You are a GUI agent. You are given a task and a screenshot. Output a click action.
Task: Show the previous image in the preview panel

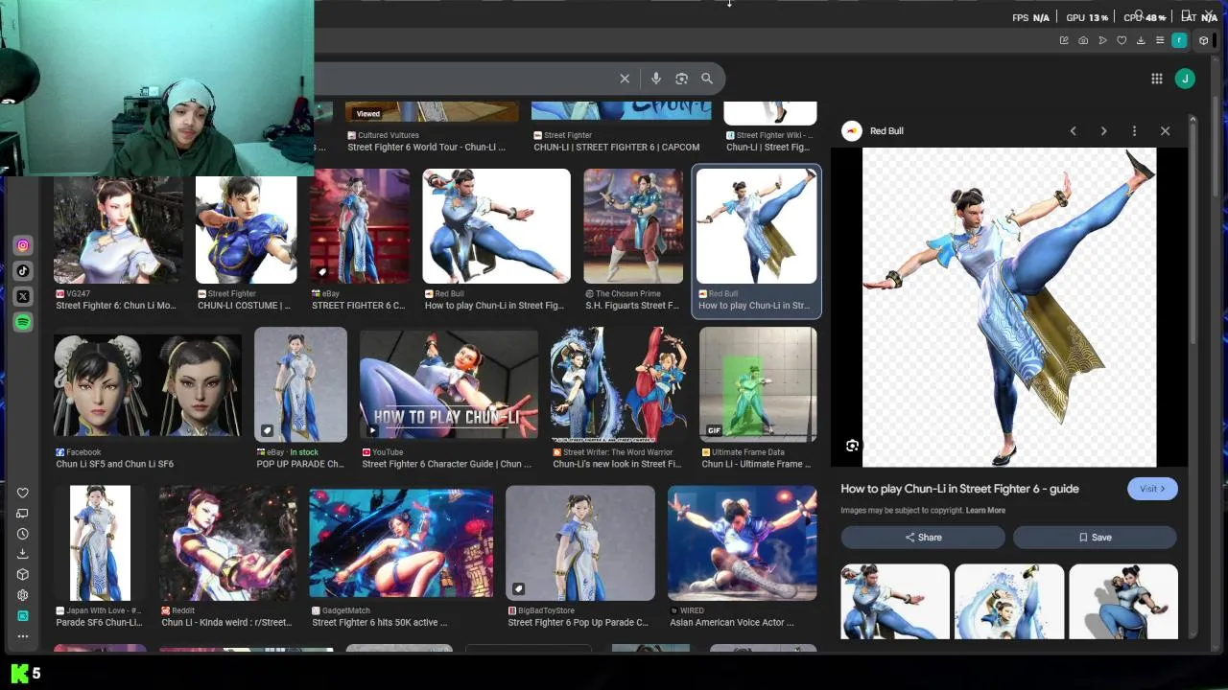click(1073, 131)
